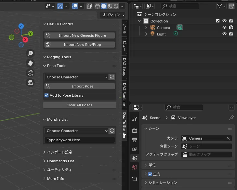The height and width of the screenshot is (190, 237).
Task: Open the オプション dropdown
Action: click(x=113, y=15)
